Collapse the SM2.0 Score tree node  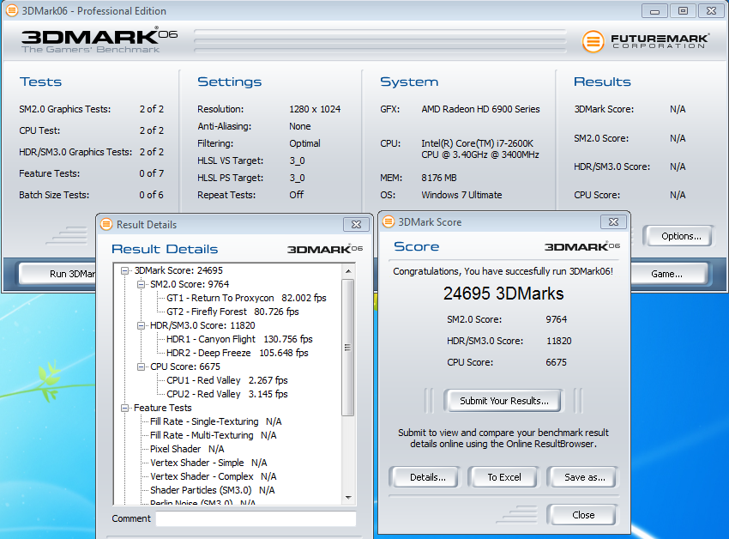(141, 284)
